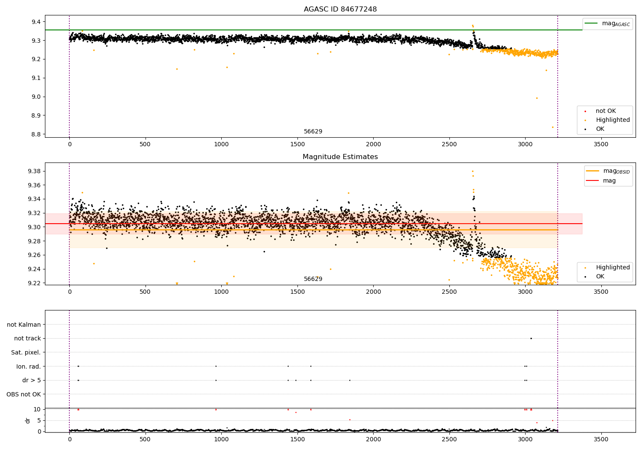Click the "56629" label in Magnitude Estimates plot
Image resolution: width=642 pixels, height=449 pixels.
313,279
